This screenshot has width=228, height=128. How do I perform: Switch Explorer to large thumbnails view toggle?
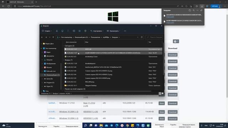click(162, 94)
